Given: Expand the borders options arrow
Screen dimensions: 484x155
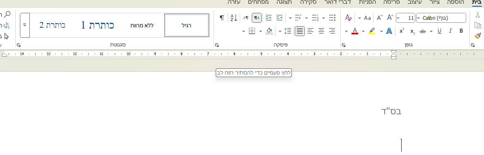Looking at the screenshot, I should tap(243, 31).
